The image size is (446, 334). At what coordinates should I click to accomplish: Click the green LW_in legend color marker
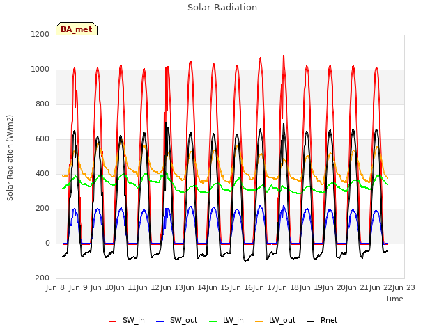213,321
